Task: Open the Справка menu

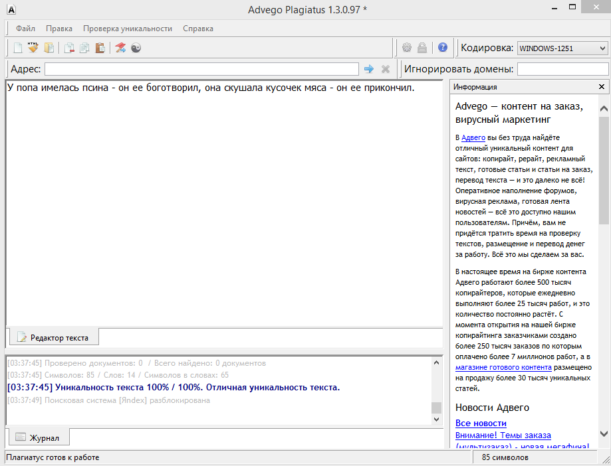Action: pos(197,29)
